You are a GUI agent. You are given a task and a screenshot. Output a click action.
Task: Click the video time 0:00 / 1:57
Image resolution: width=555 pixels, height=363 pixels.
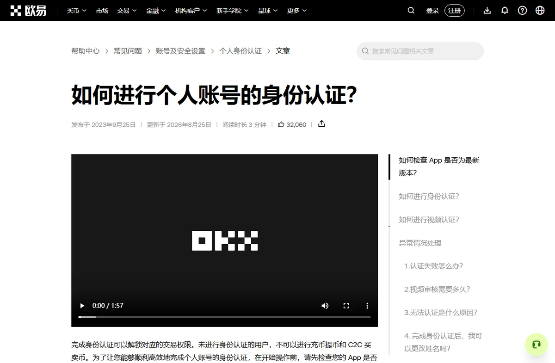click(108, 306)
